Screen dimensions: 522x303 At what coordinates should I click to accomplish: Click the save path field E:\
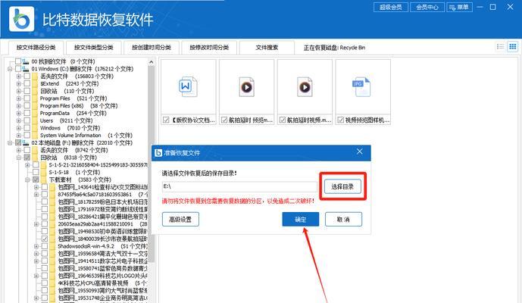(239, 186)
